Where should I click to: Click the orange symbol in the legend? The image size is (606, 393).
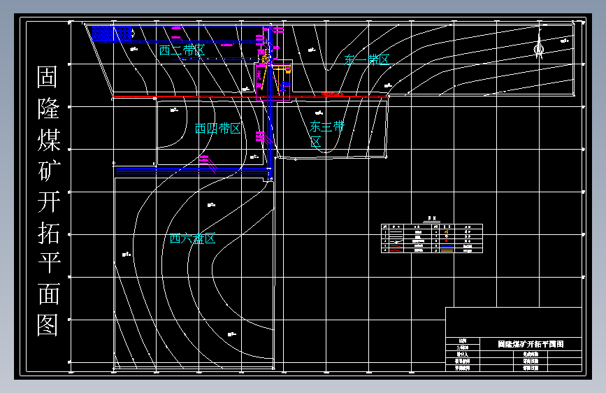click(447, 231)
